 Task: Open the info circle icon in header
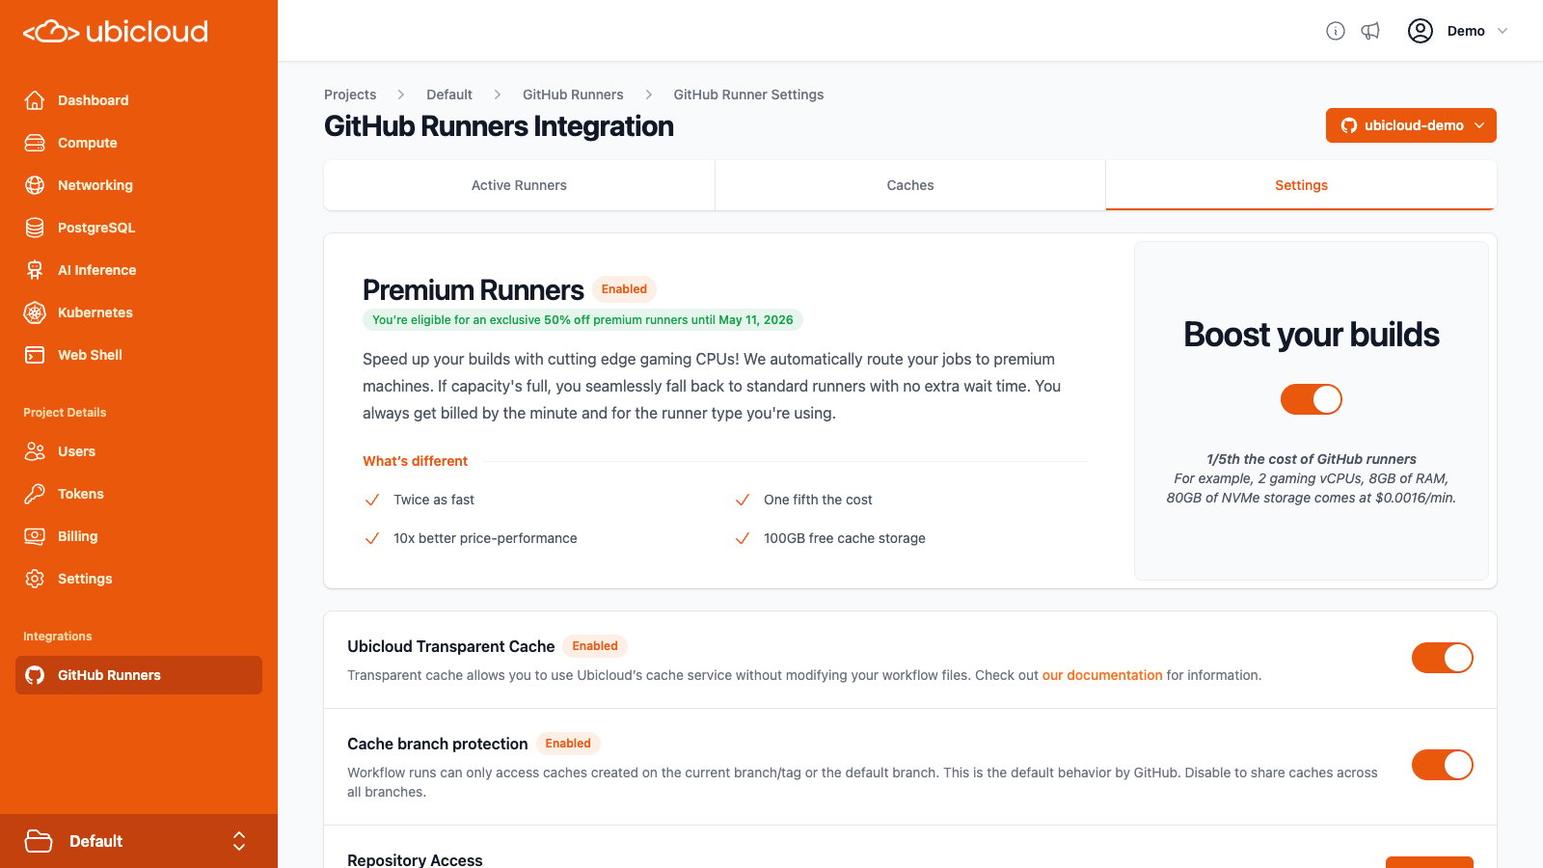(x=1336, y=31)
